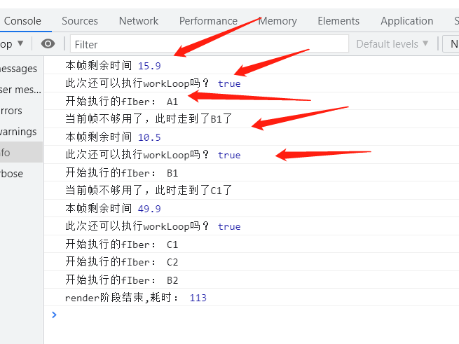Click the log line '当前帧不够用了,此时走到了C1了'
Image resolution: width=459 pixels, height=344 pixels.
click(x=149, y=191)
